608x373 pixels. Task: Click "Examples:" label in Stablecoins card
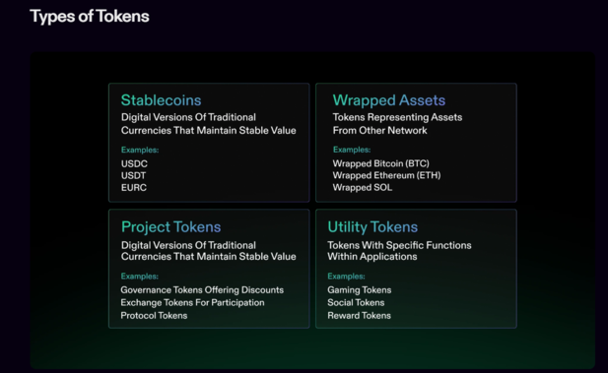pos(140,150)
